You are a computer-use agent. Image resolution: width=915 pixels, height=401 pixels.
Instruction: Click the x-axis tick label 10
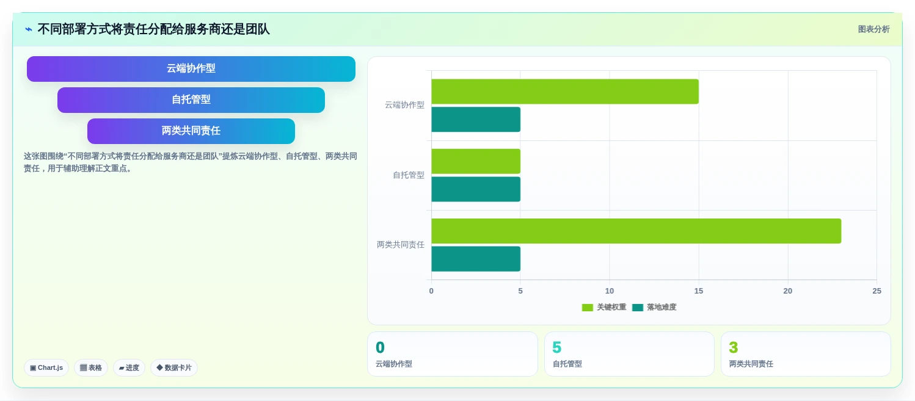(610, 291)
